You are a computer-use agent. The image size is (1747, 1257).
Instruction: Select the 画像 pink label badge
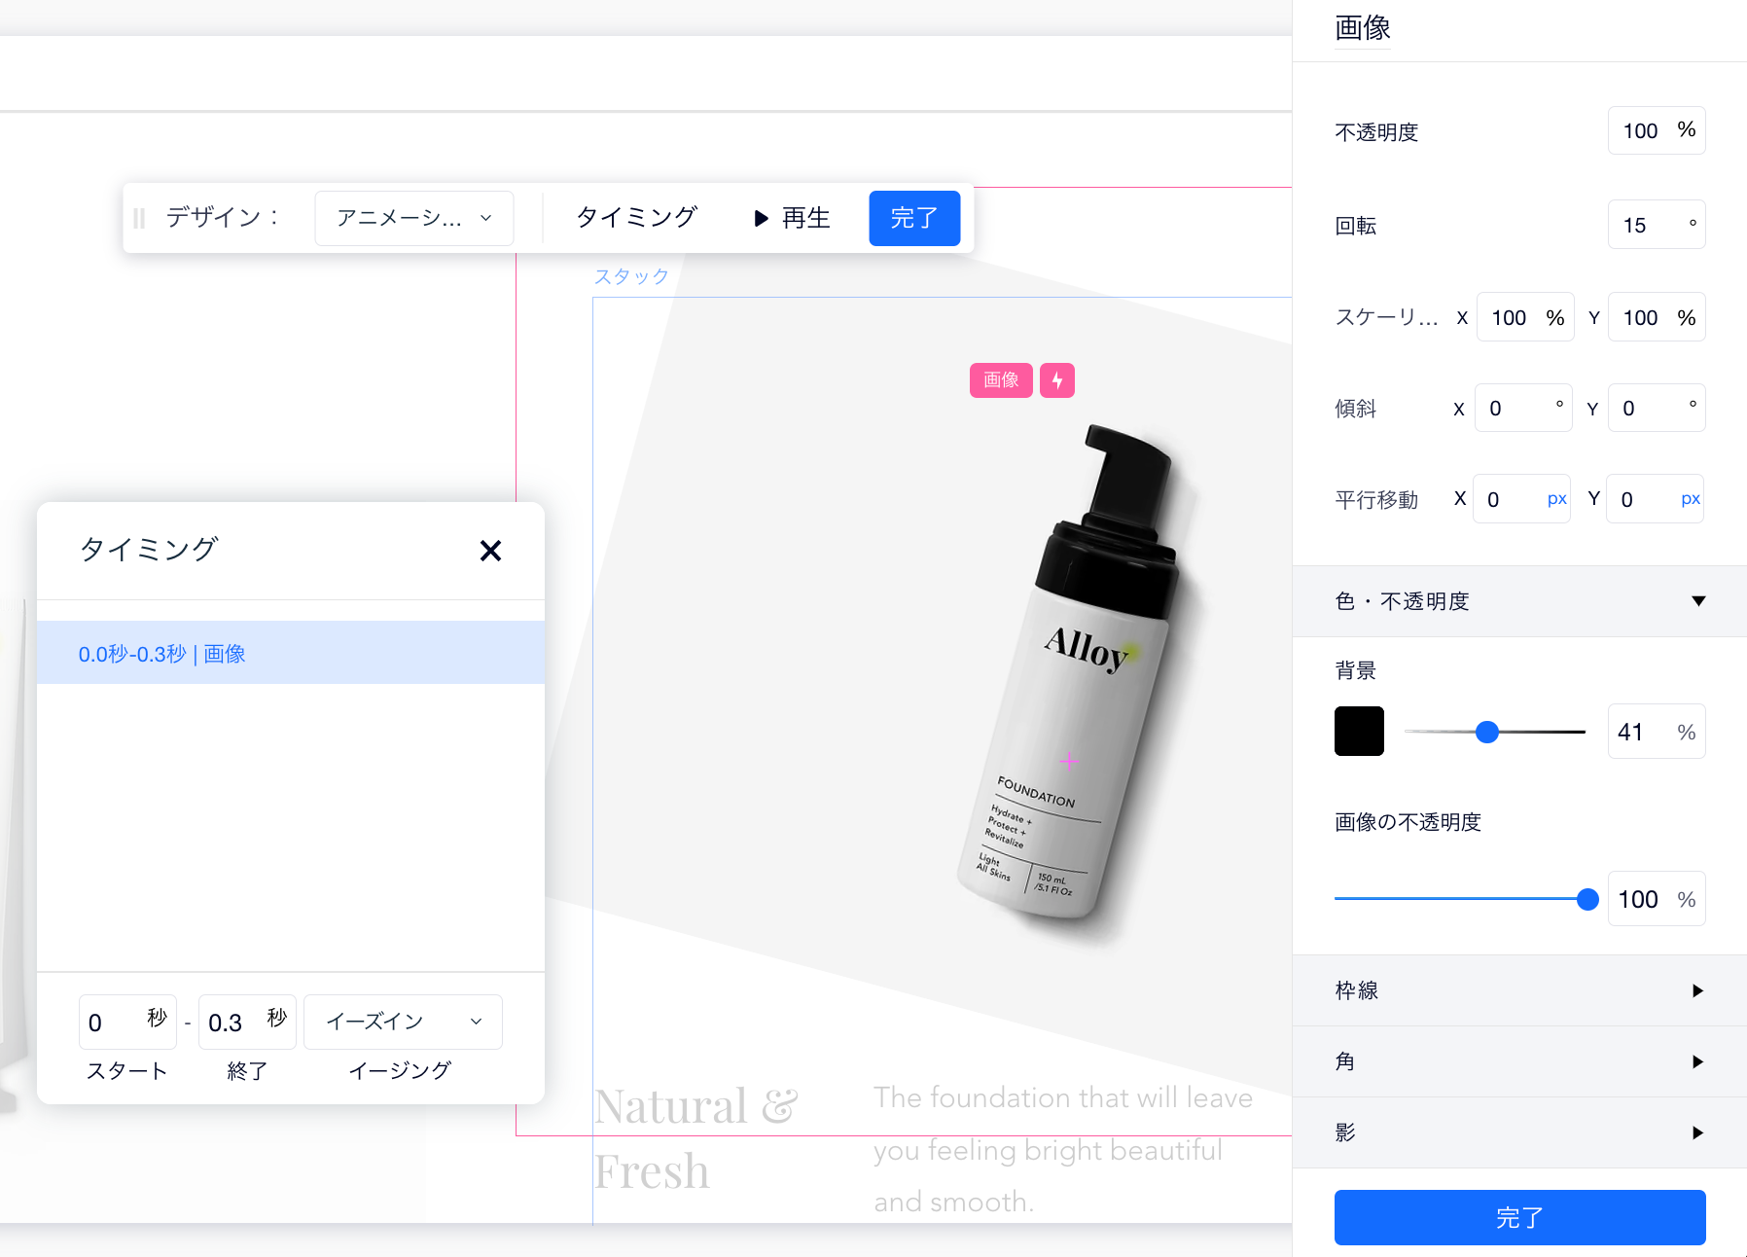click(1001, 380)
